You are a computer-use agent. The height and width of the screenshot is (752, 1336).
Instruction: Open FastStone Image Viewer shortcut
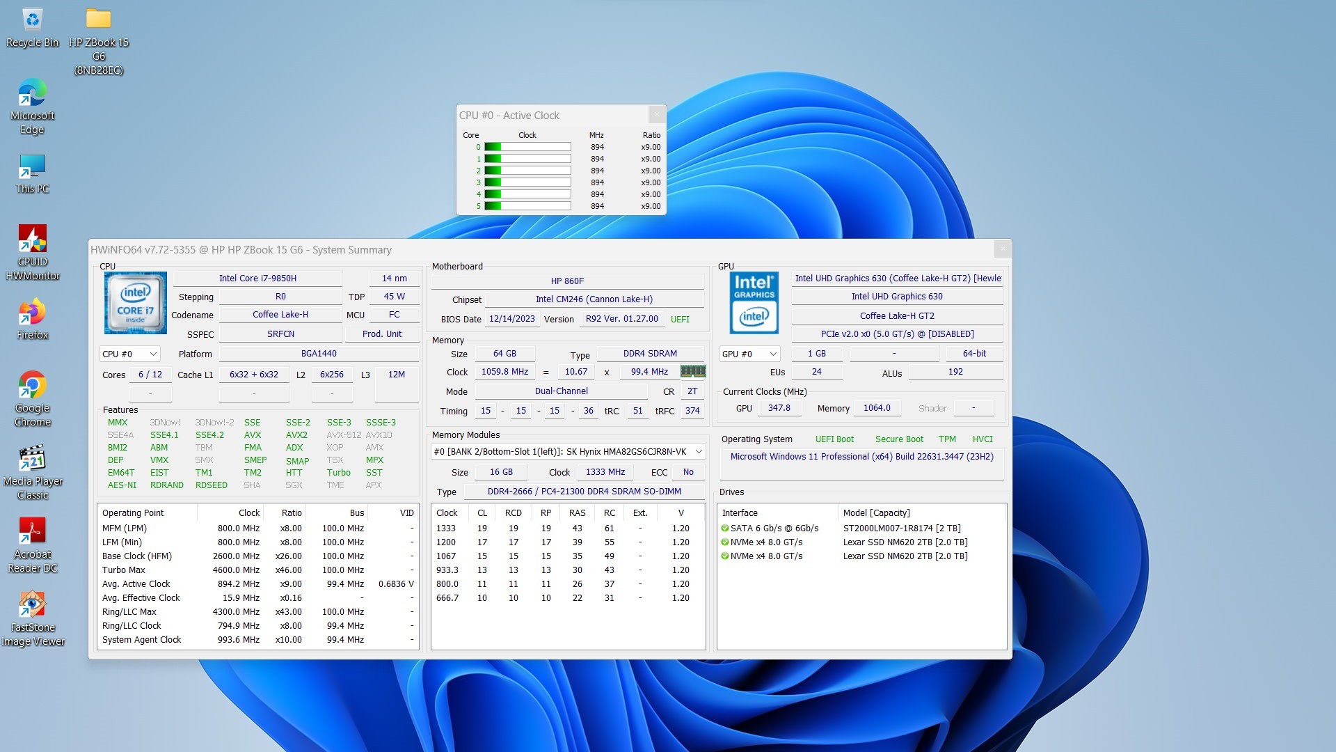click(32, 619)
